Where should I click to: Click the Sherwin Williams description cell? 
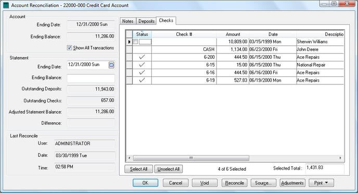tap(321, 42)
